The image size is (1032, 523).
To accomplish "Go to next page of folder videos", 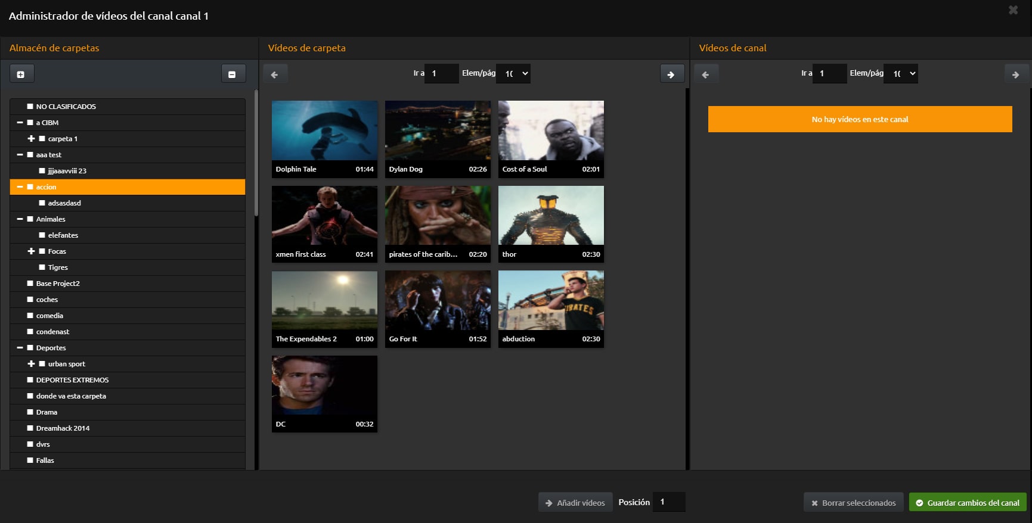I will point(672,74).
